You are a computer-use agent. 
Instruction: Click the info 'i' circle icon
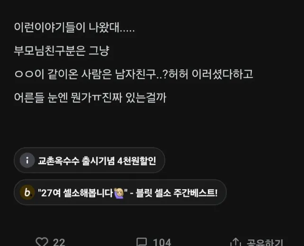tap(27, 160)
